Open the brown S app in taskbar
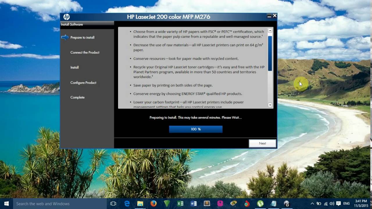Image resolution: width=372 pixels, height=209 pixels. 207,204
